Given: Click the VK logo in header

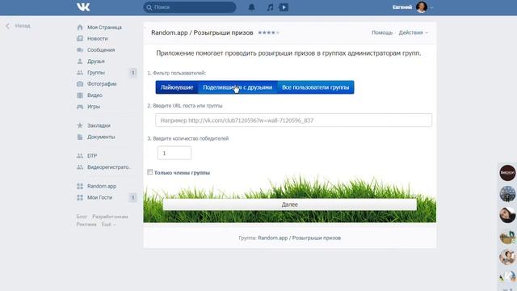Looking at the screenshot, I should click(83, 7).
